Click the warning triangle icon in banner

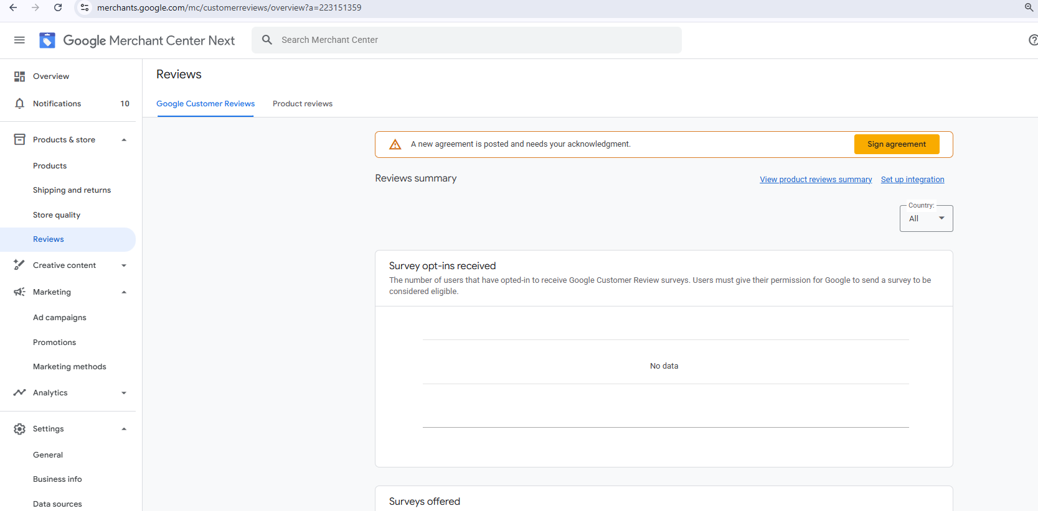point(395,144)
